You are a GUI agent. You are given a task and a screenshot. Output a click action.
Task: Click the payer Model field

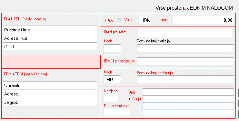[112, 49]
